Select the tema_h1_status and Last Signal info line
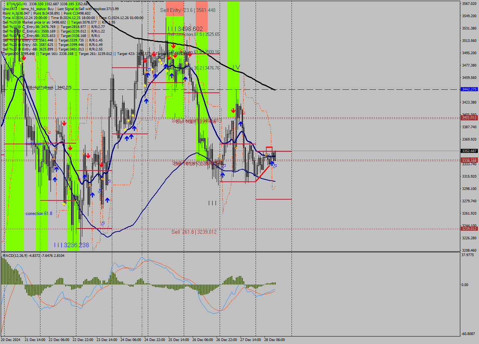The width and height of the screenshot is (479, 344). pos(61,9)
